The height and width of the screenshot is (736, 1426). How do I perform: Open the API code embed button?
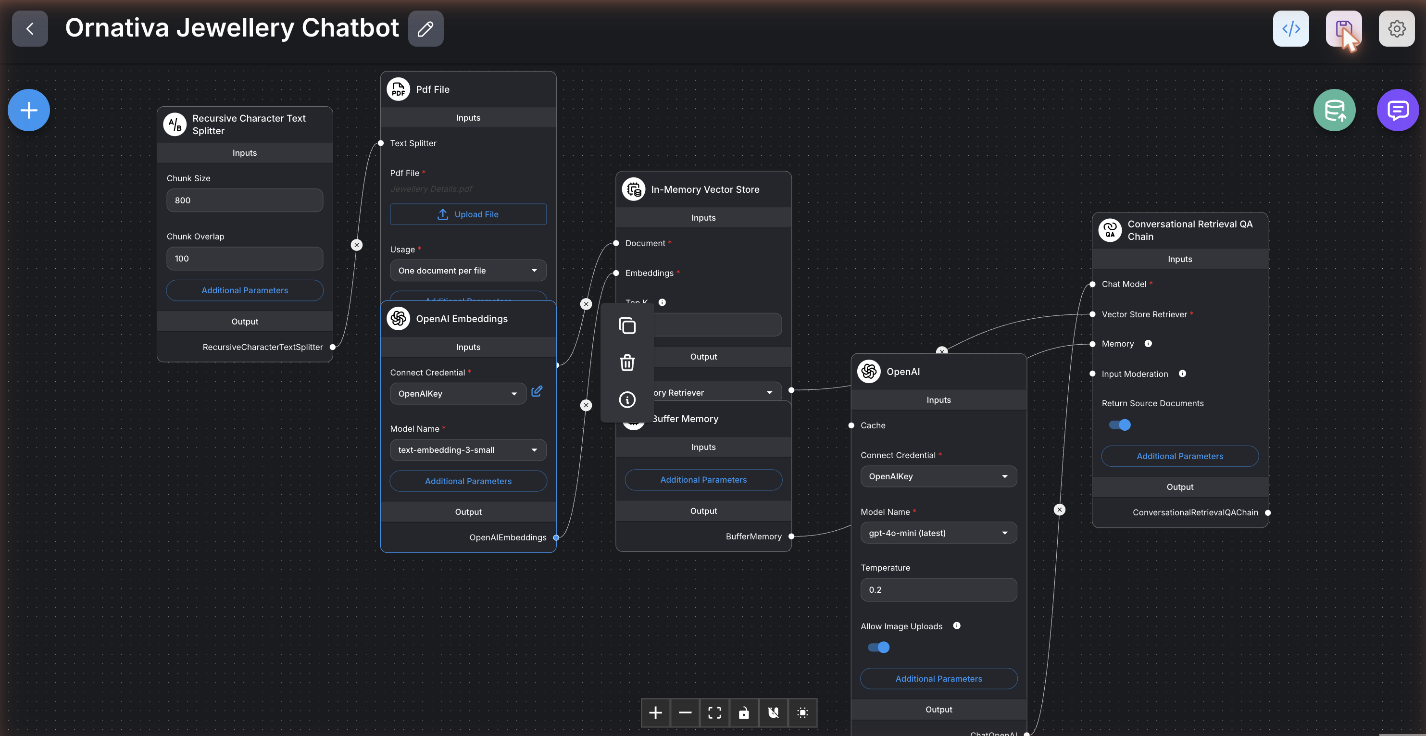1290,28
